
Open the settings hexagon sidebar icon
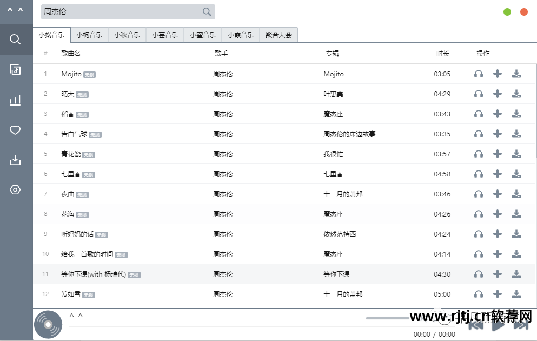15,190
